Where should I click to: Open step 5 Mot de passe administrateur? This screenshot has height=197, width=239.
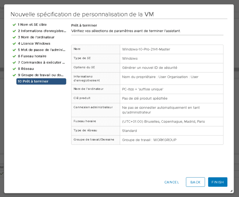(x=41, y=50)
